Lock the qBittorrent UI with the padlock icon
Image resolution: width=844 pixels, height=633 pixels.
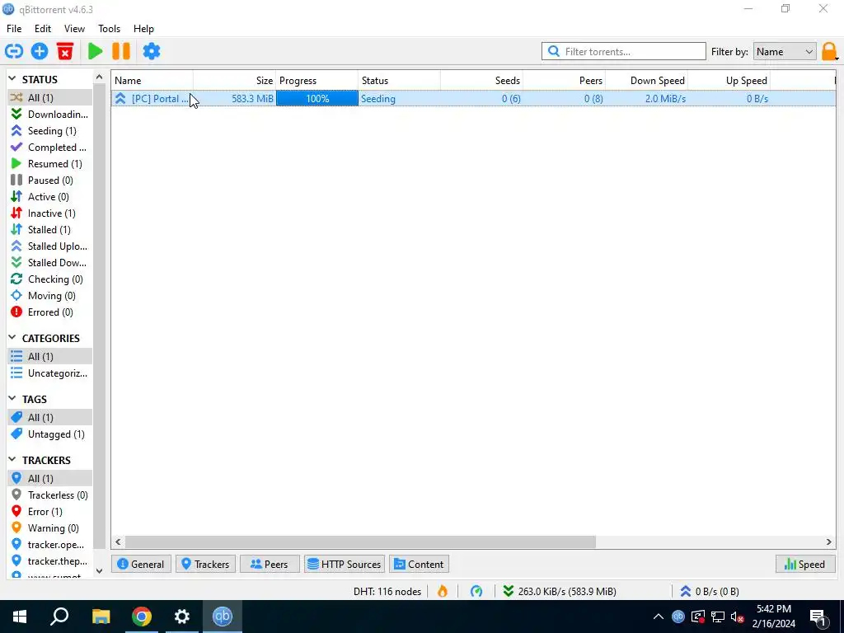[x=829, y=52]
